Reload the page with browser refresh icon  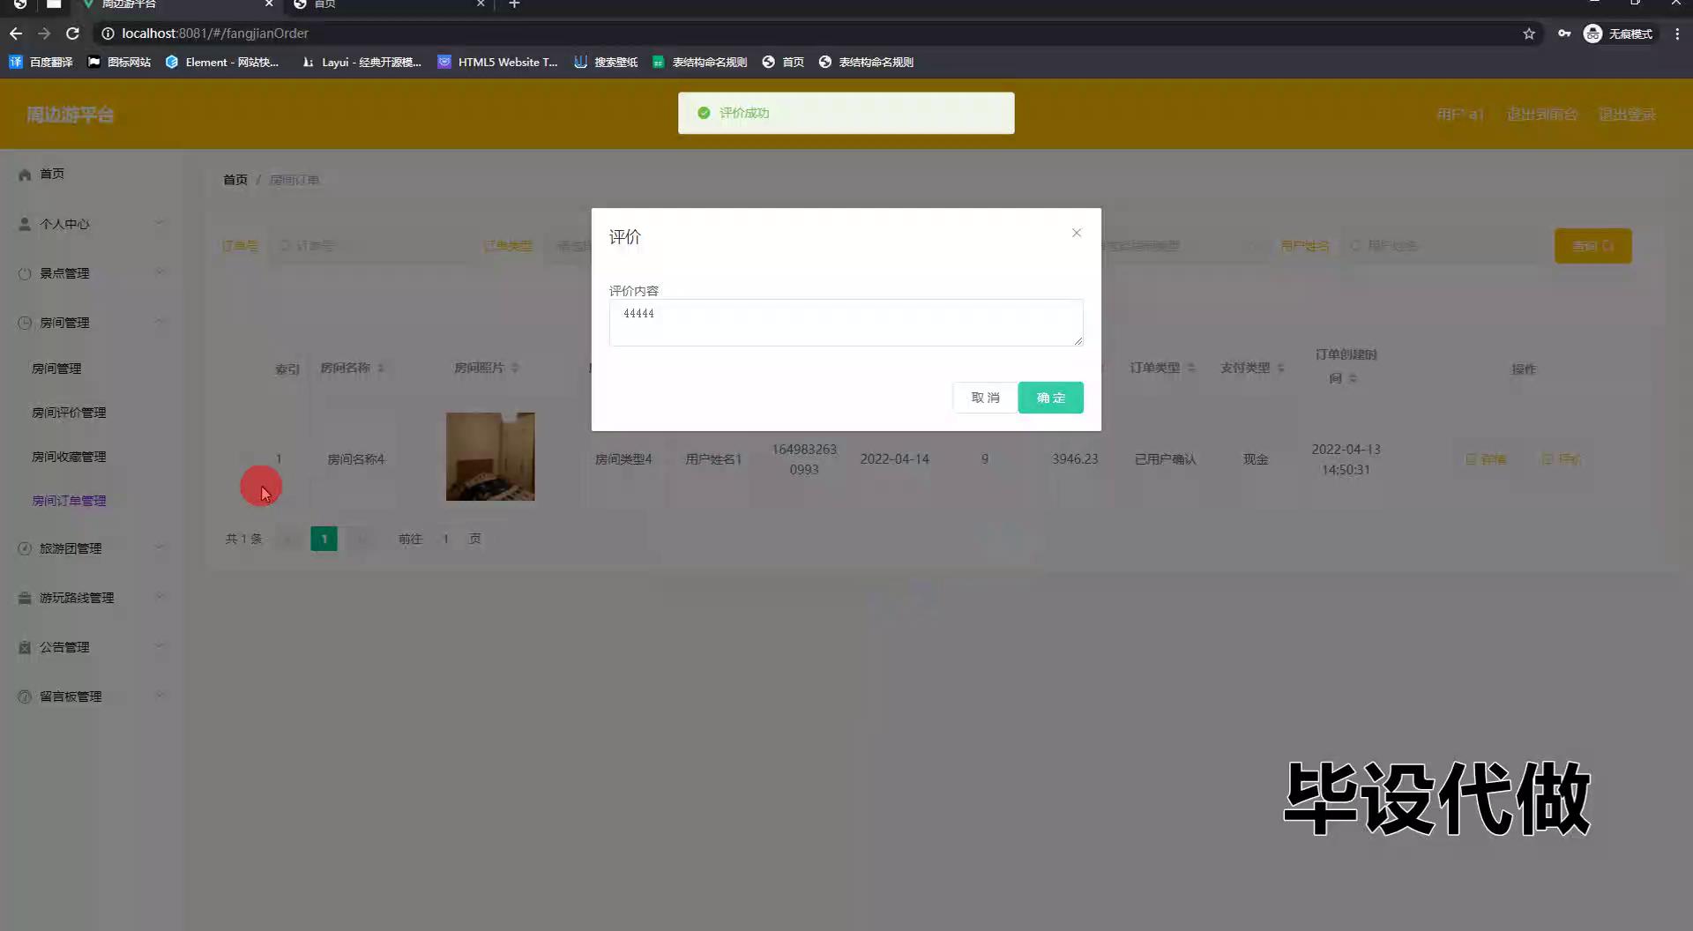tap(72, 34)
